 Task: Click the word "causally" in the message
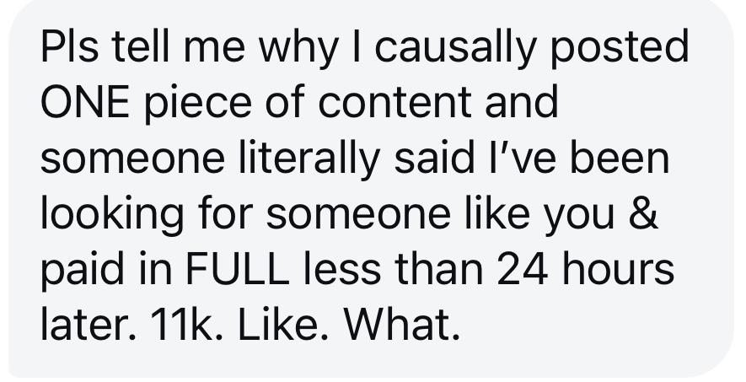click(455, 50)
